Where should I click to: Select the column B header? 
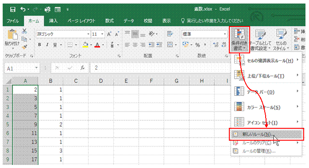point(50,81)
